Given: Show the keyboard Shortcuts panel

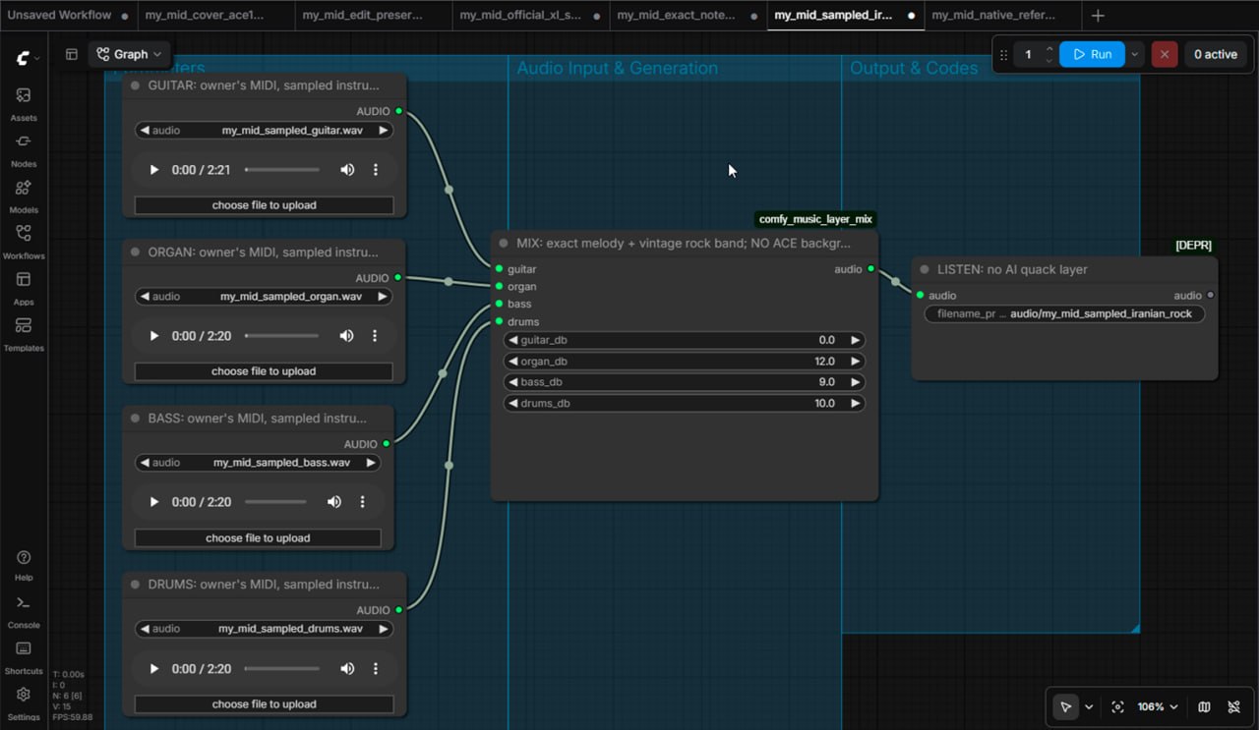Looking at the screenshot, I should tap(24, 657).
